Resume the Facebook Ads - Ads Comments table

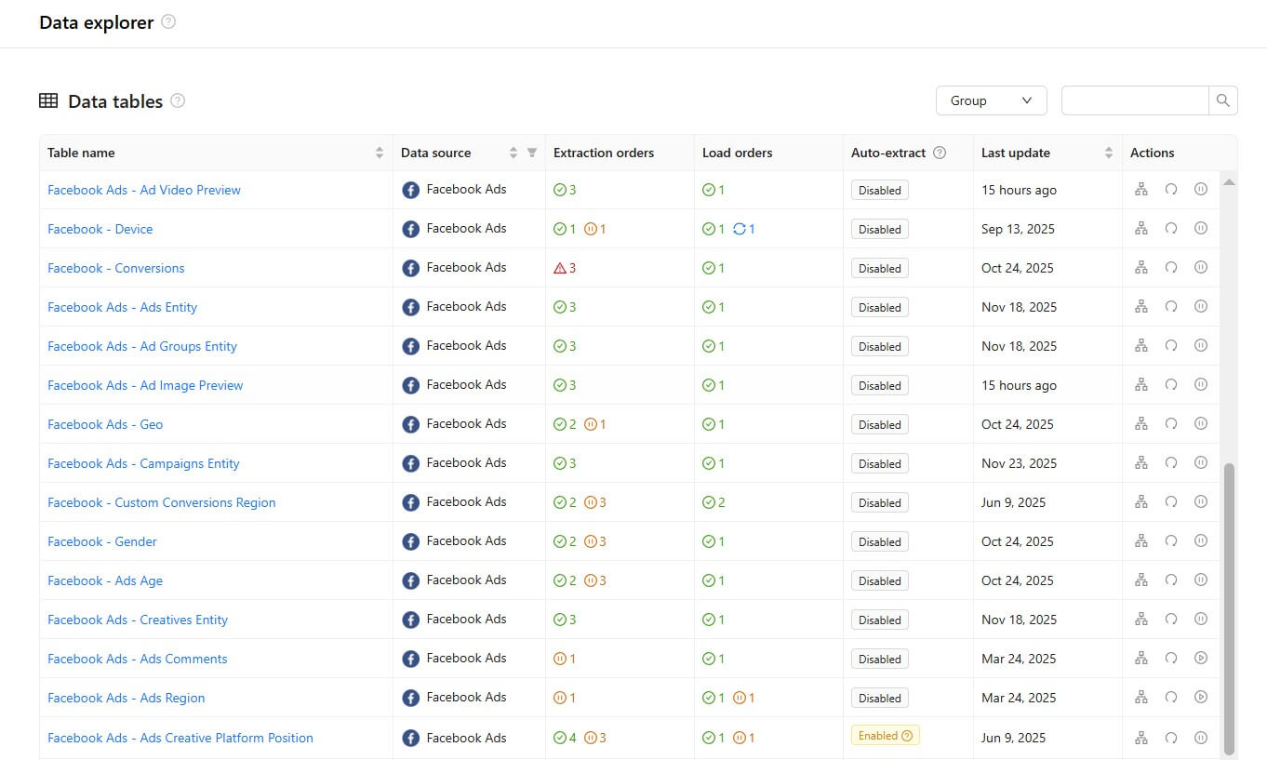pos(1201,659)
